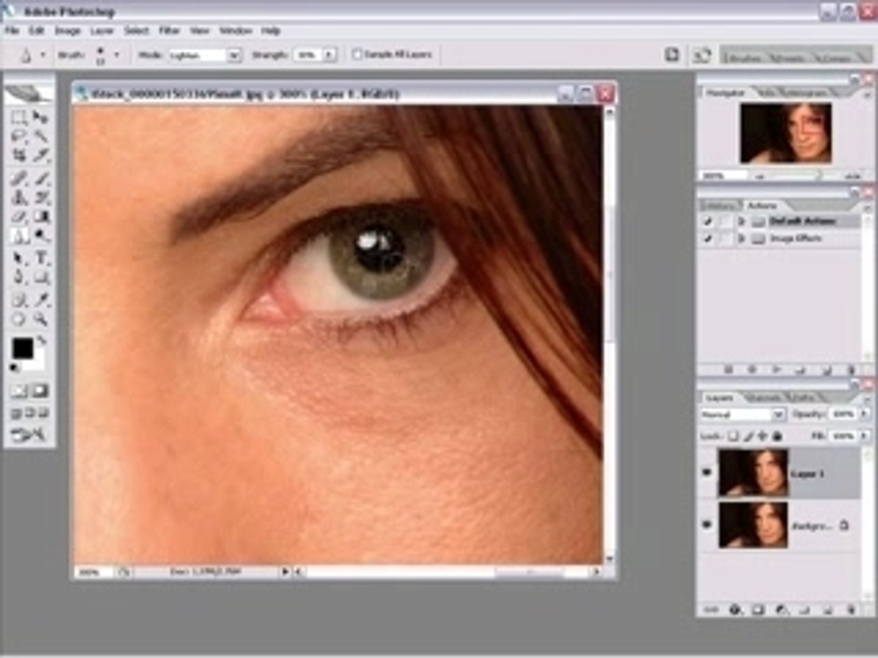The height and width of the screenshot is (658, 878).
Task: Open the Window menu
Action: [x=236, y=30]
